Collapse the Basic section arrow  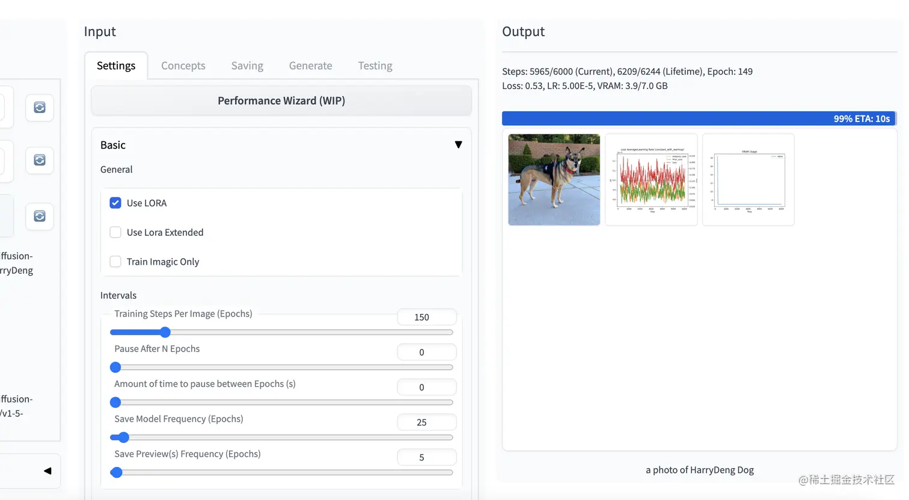(x=459, y=145)
